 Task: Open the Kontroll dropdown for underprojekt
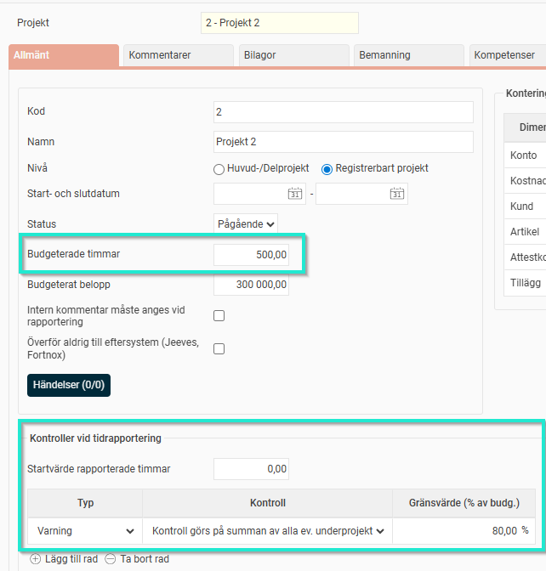coord(267,531)
